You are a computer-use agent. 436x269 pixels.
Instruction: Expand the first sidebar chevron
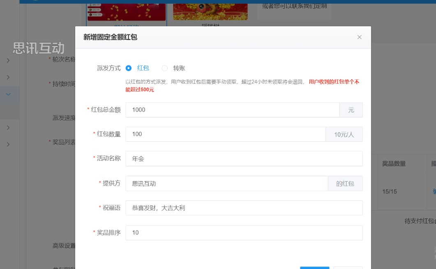coord(8,60)
